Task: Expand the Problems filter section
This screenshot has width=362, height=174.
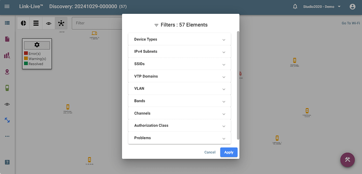Action: pyautogui.click(x=179, y=138)
